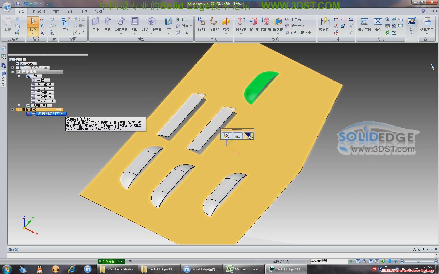Choose the 轮廓弯边 contour flange tool
Viewport: 439px width, 274px height.
(x=121, y=25)
